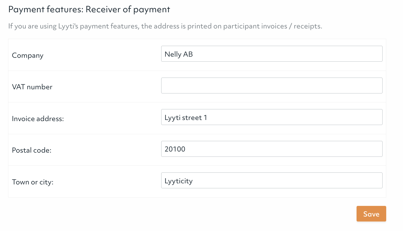Click the 'Postal code:' label
Viewport: 403px width, 231px height.
point(32,150)
